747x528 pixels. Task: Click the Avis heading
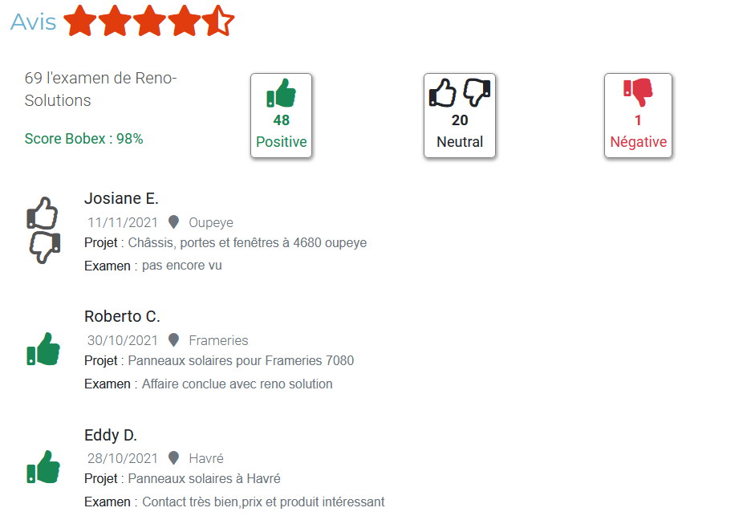pos(33,22)
